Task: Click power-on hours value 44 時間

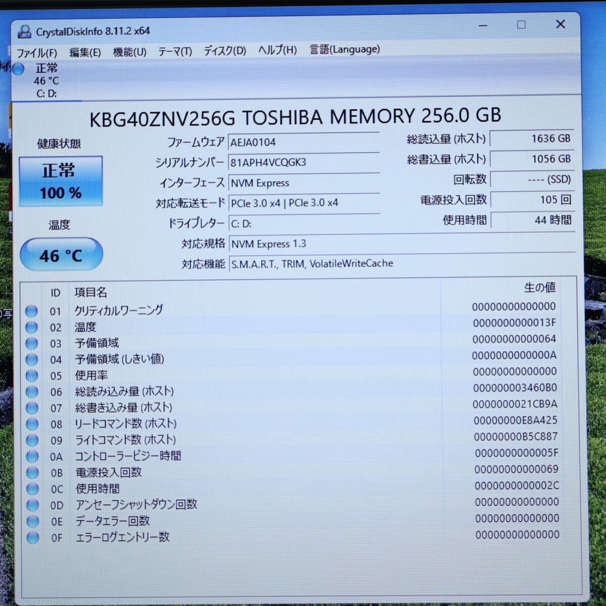Action: click(533, 220)
